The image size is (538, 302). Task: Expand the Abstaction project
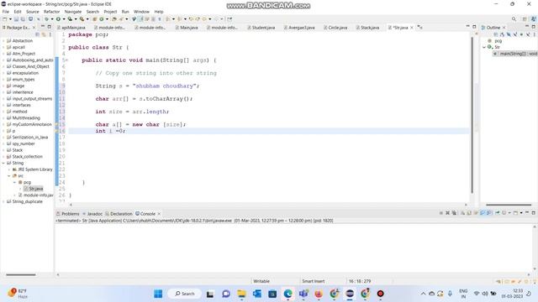click(x=3, y=41)
